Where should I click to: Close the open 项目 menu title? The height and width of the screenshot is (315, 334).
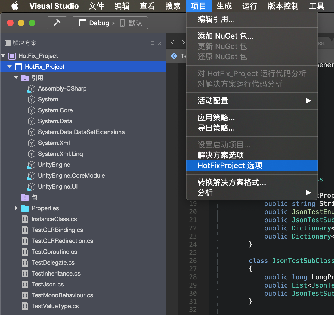coord(199,6)
